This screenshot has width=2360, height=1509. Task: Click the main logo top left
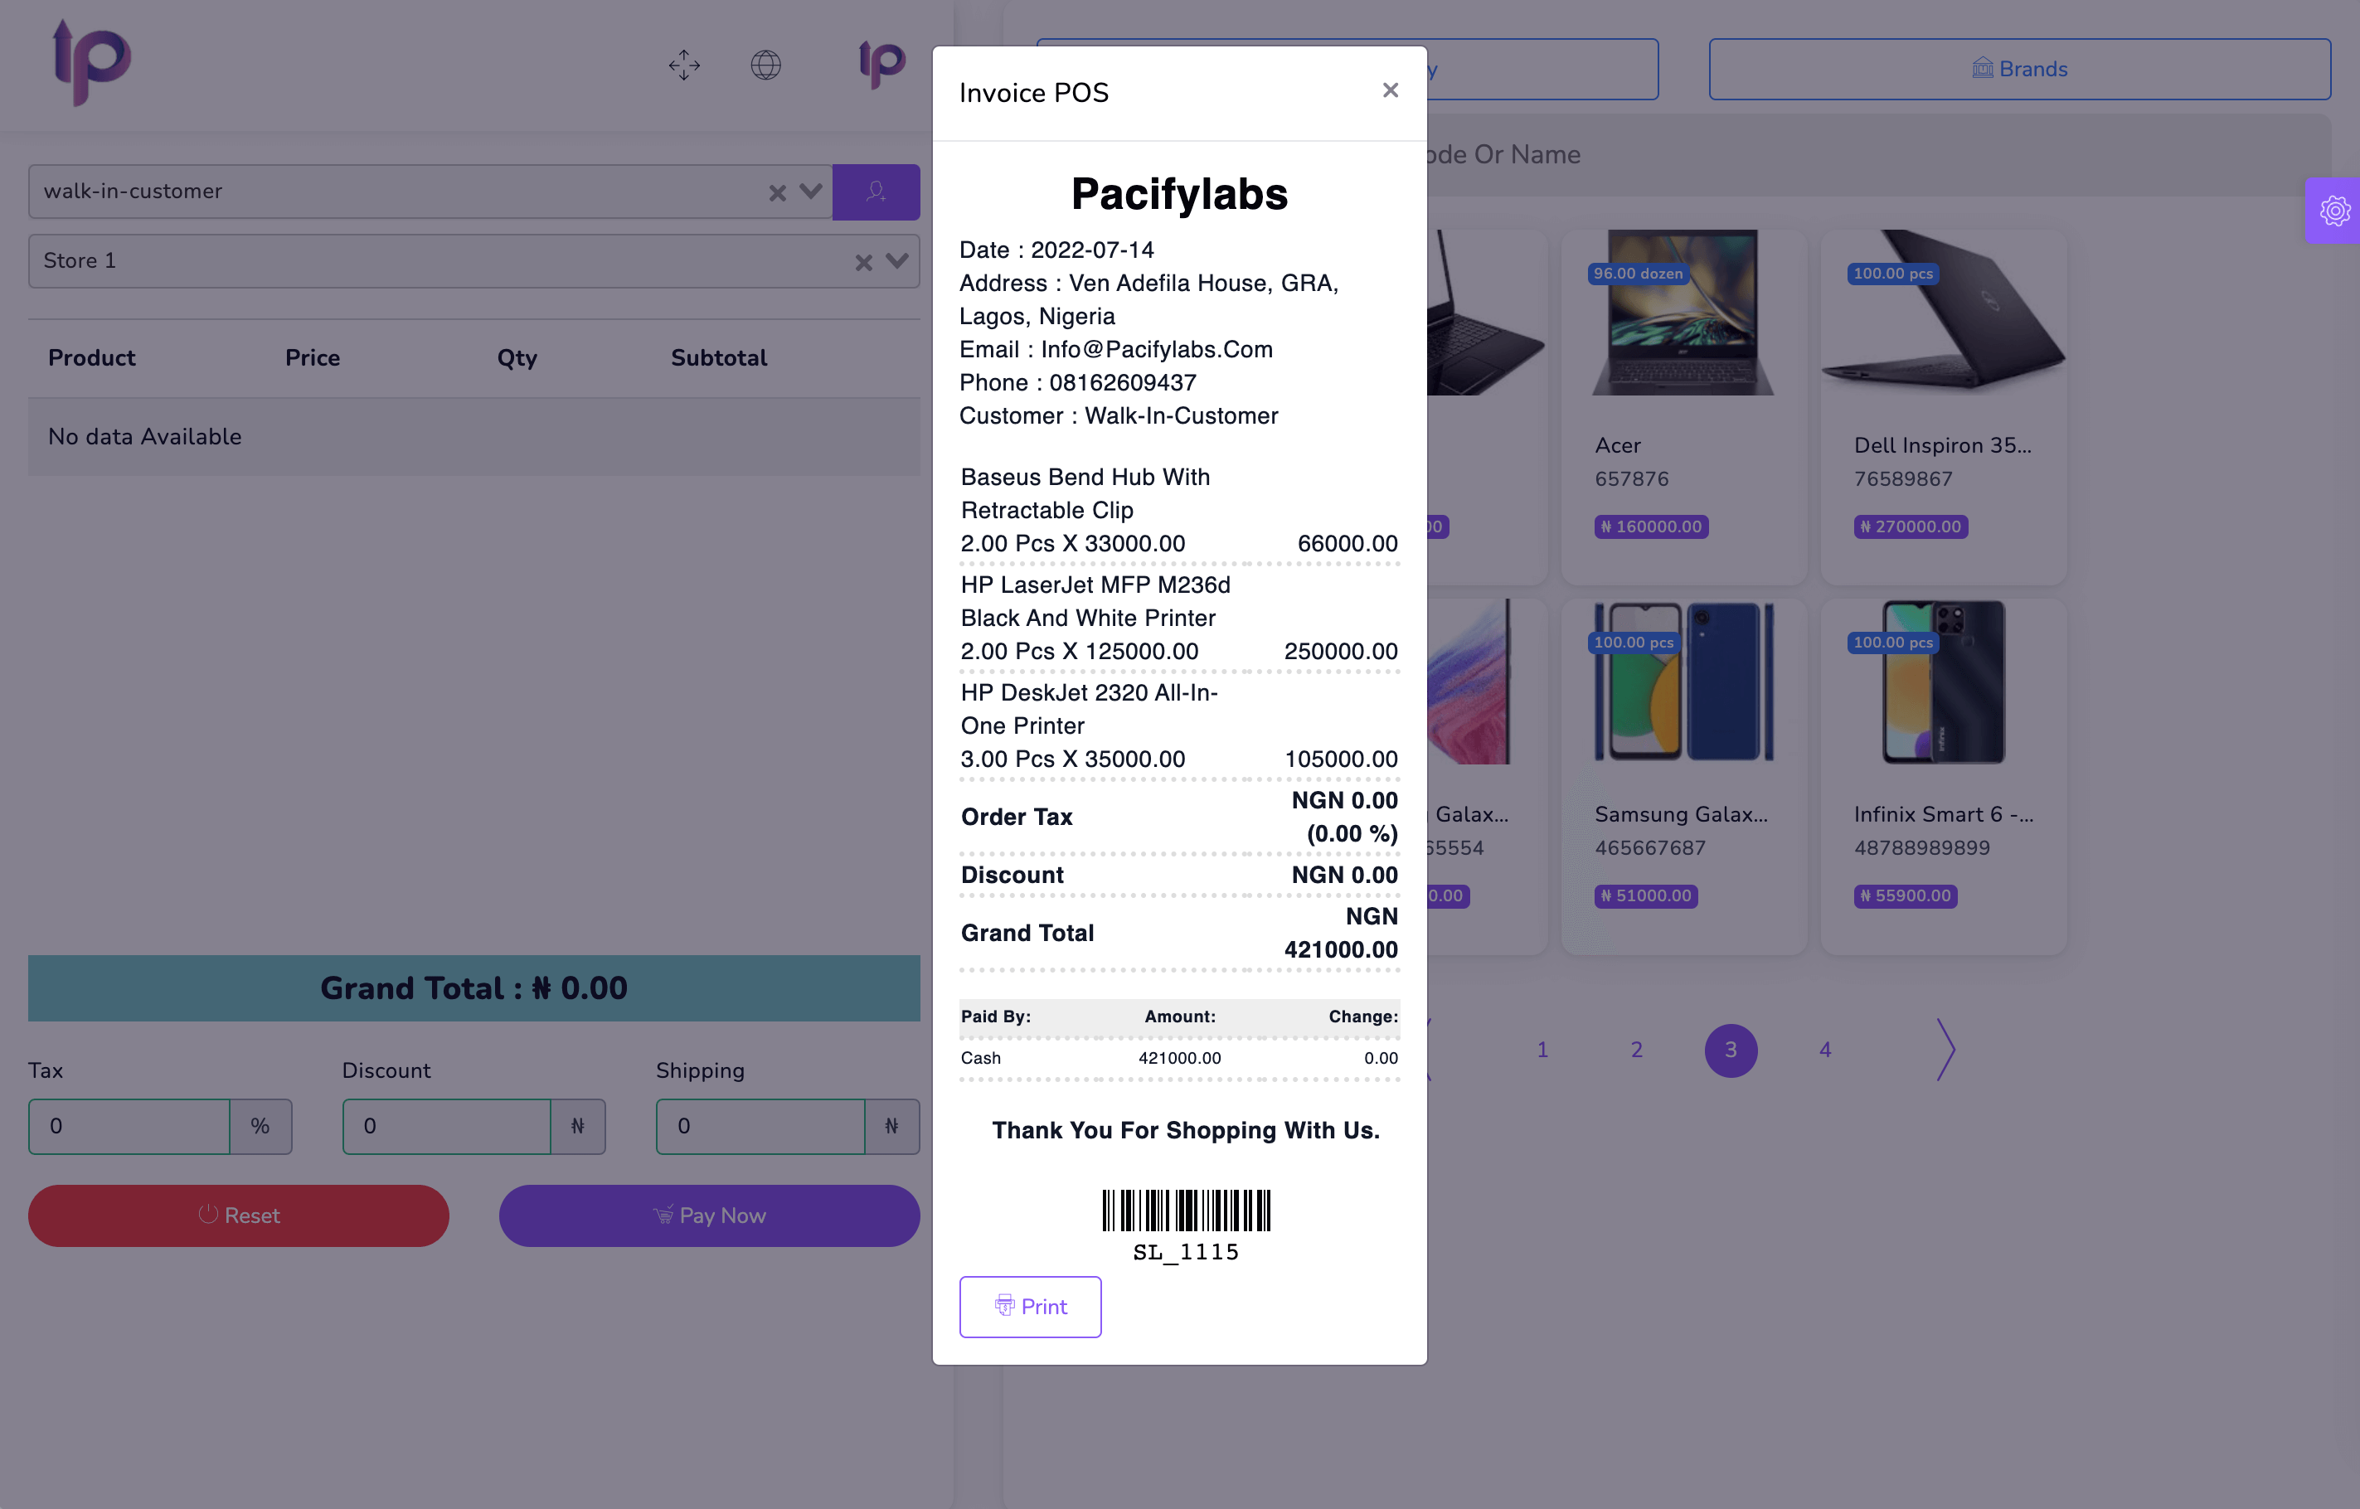click(90, 61)
